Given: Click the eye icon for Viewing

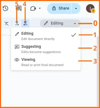Looking at the screenshot, I should 17,60.
